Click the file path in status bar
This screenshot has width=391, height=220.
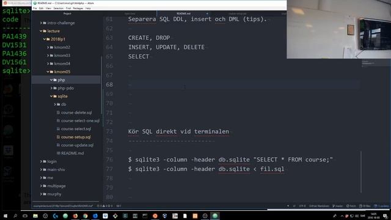pyautogui.click(x=63, y=206)
